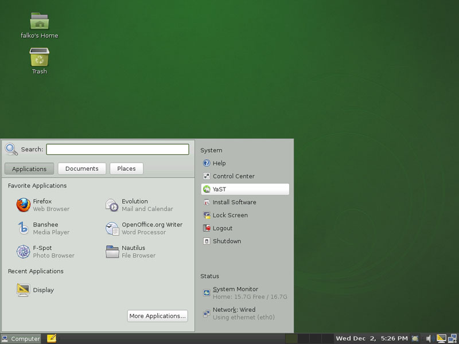Click the Logout icon
The image size is (459, 344).
point(207,228)
